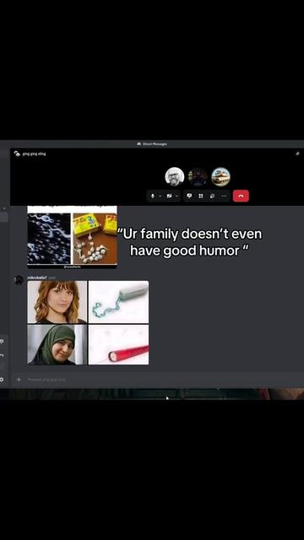The height and width of the screenshot is (540, 304).
Task: Click the plus attach button in message bar
Action: [19, 380]
